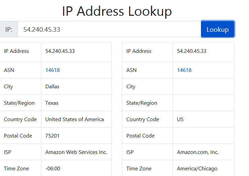Select the Texas state value
This screenshot has height=176, width=249.
tap(52, 103)
